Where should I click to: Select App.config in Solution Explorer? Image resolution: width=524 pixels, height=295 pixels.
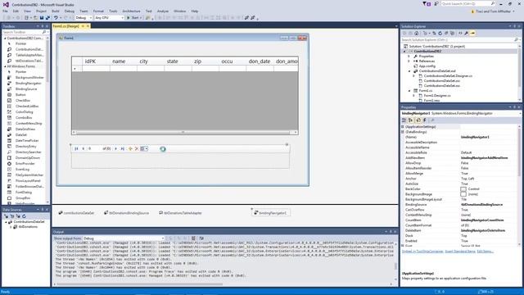[x=427, y=66]
